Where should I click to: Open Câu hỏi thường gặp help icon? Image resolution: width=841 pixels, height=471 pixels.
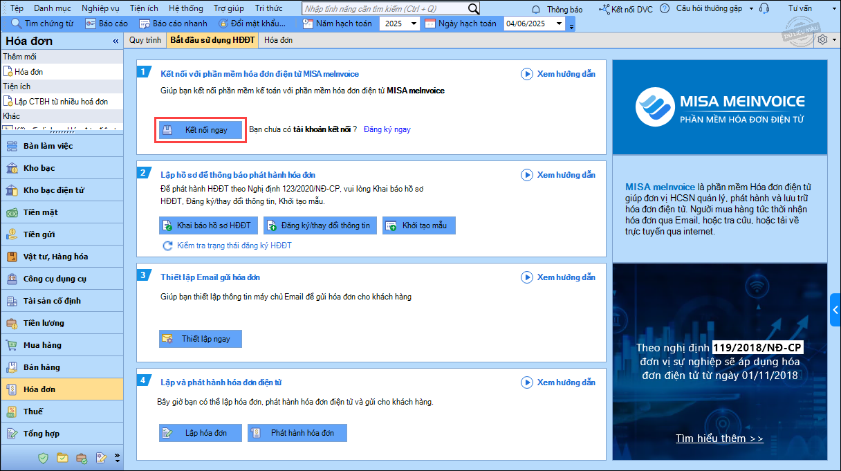665,9
